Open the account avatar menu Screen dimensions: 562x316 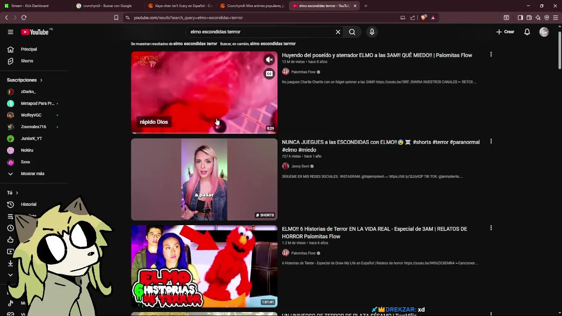[x=544, y=32]
